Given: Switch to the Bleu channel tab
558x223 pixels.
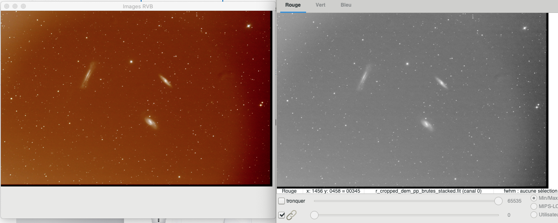Looking at the screenshot, I should (x=346, y=5).
